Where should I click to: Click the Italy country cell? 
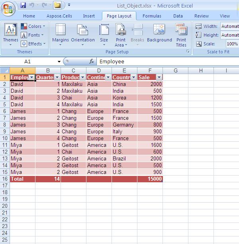click(124, 131)
